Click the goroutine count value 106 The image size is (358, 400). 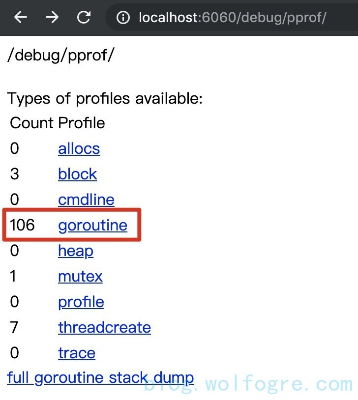tap(22, 225)
